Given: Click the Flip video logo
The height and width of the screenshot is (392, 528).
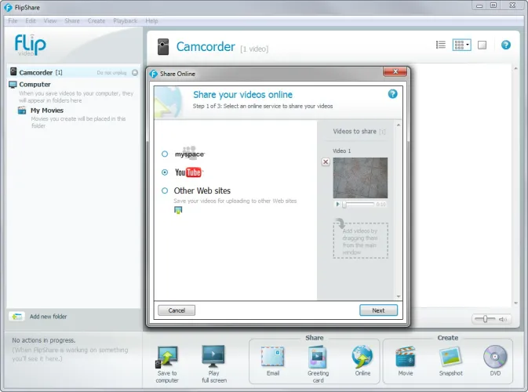Looking at the screenshot, I should [x=30, y=45].
